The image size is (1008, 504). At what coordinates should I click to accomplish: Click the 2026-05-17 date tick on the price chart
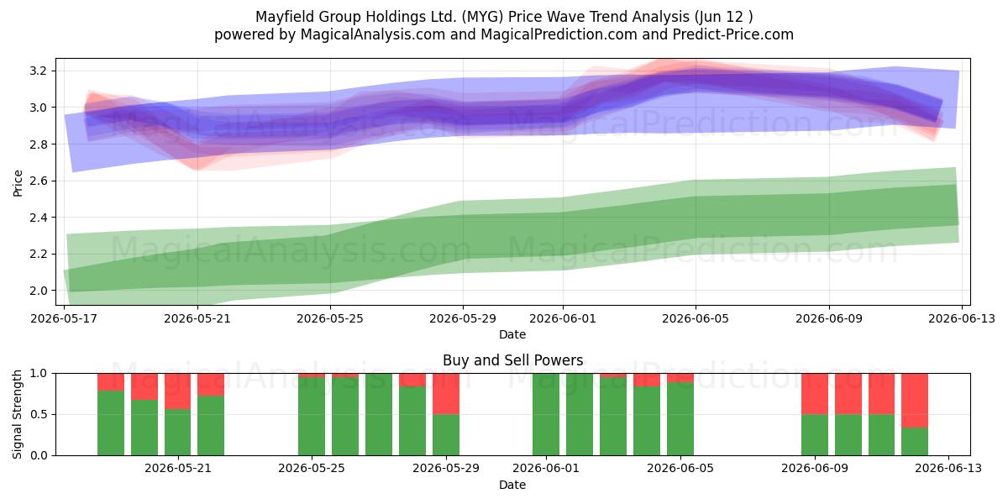pyautogui.click(x=64, y=318)
